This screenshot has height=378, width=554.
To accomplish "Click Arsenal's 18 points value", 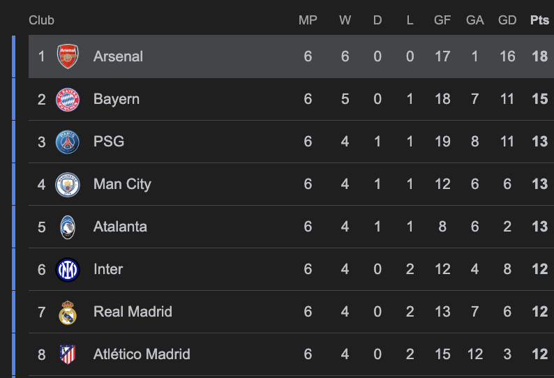I will point(539,56).
